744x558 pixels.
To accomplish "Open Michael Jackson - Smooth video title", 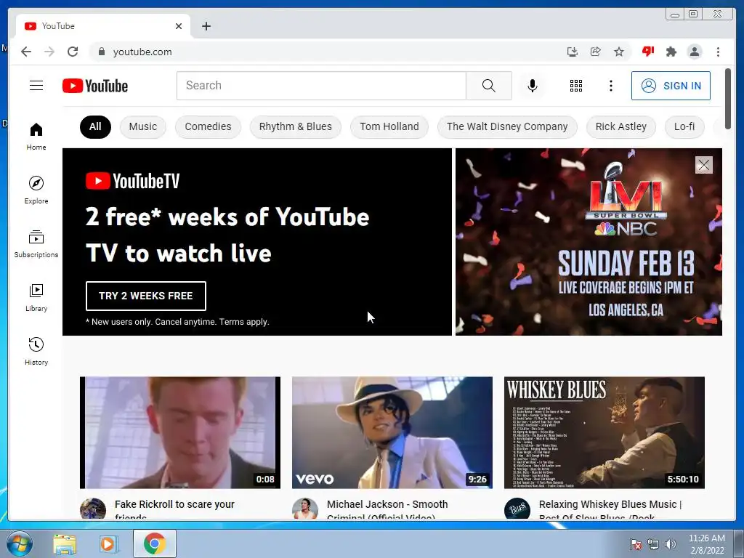I will (387, 509).
